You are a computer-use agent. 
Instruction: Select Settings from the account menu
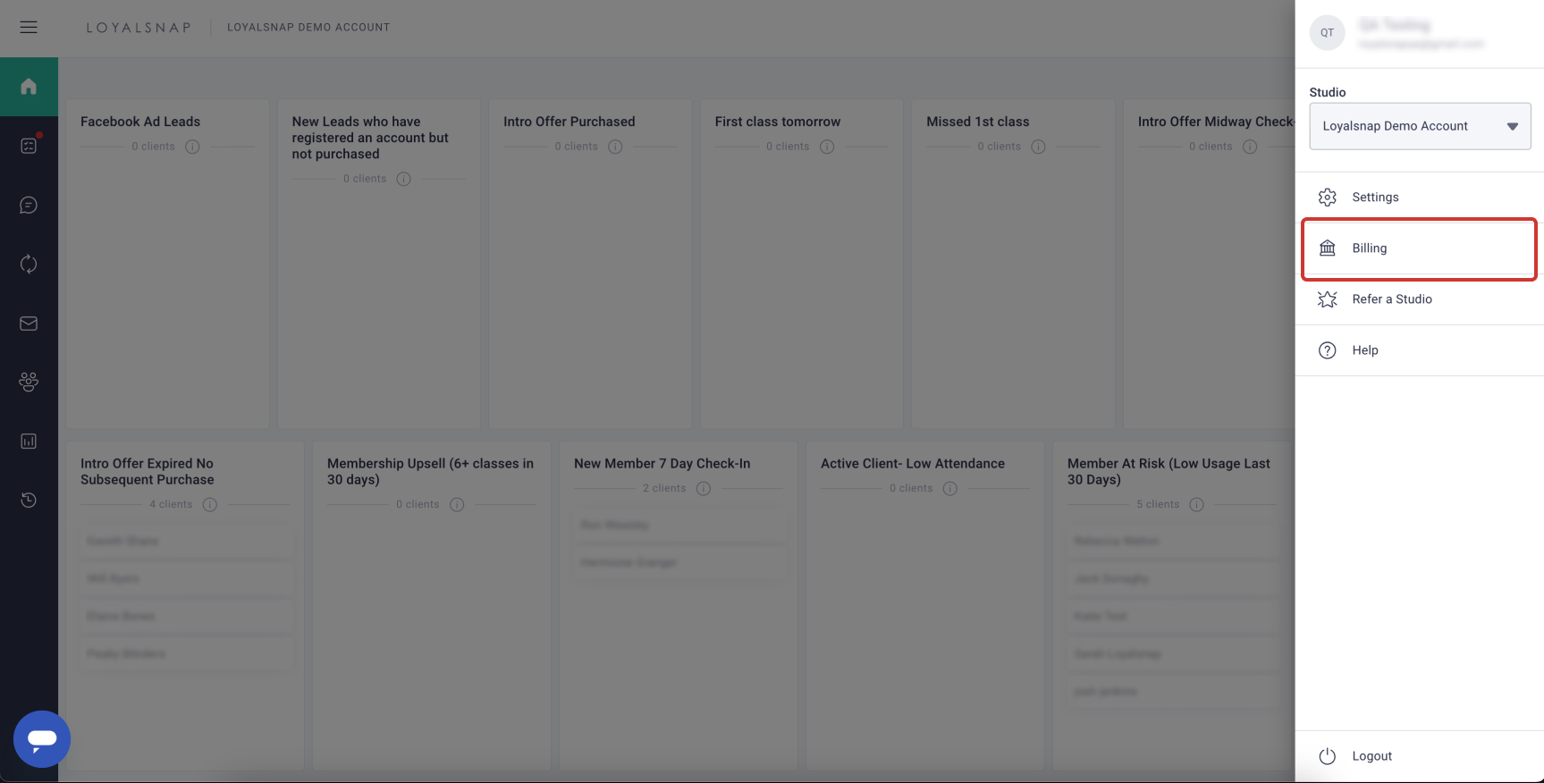(x=1375, y=198)
